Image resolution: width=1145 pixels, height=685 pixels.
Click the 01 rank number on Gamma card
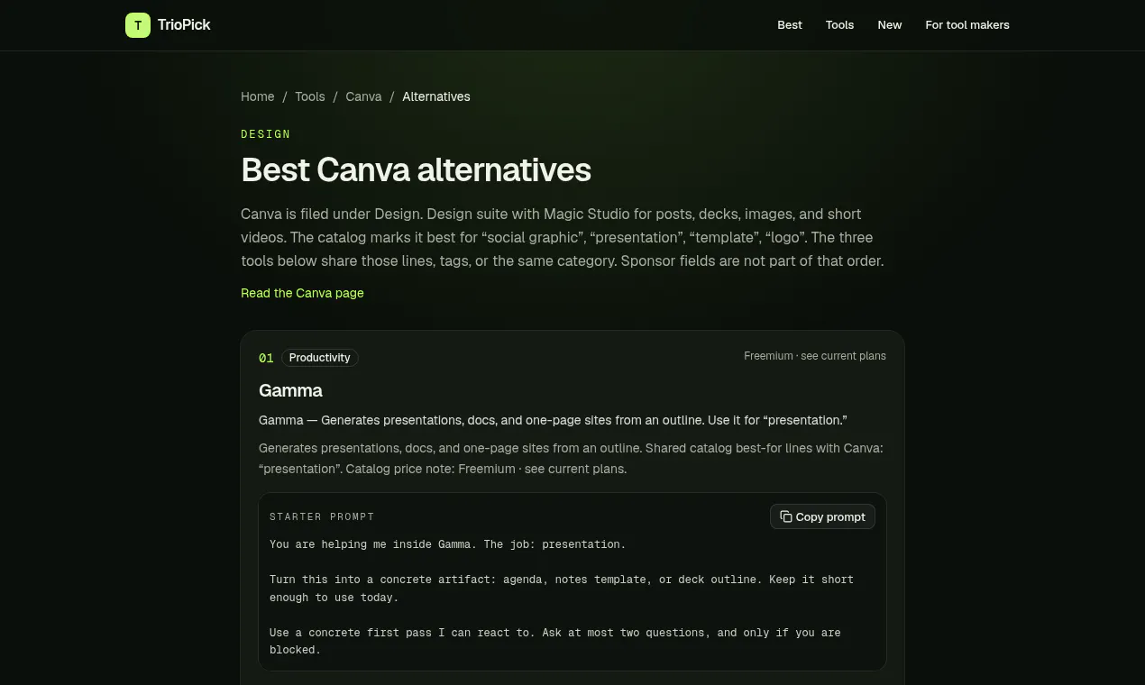tap(266, 358)
